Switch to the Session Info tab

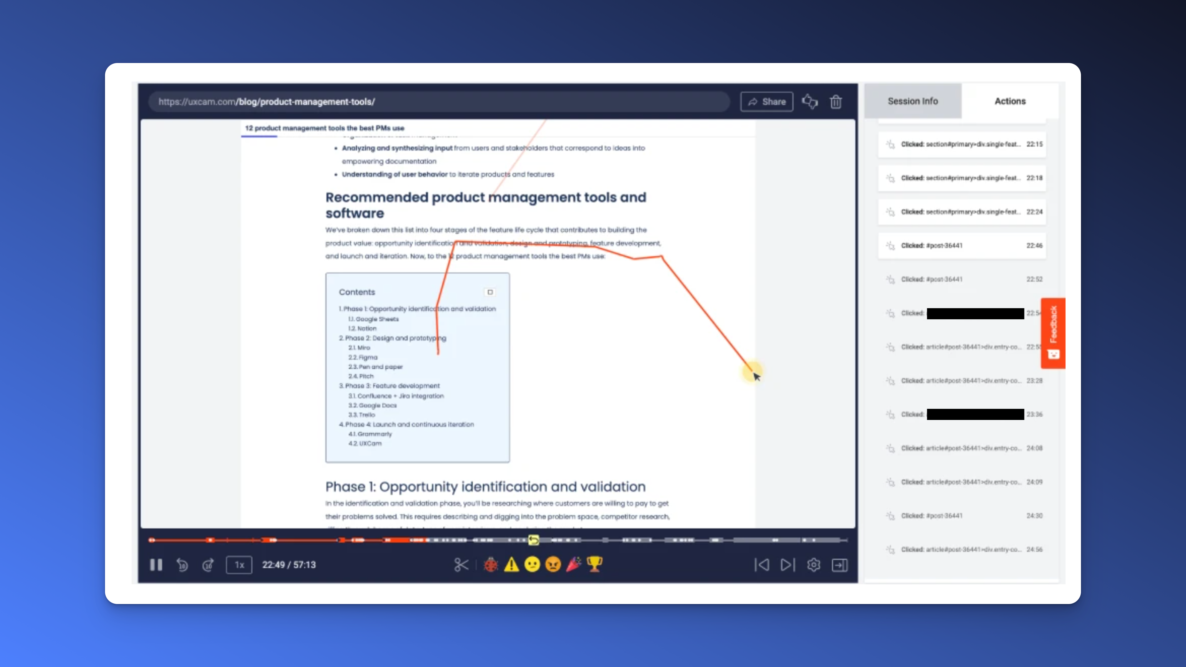(x=913, y=101)
